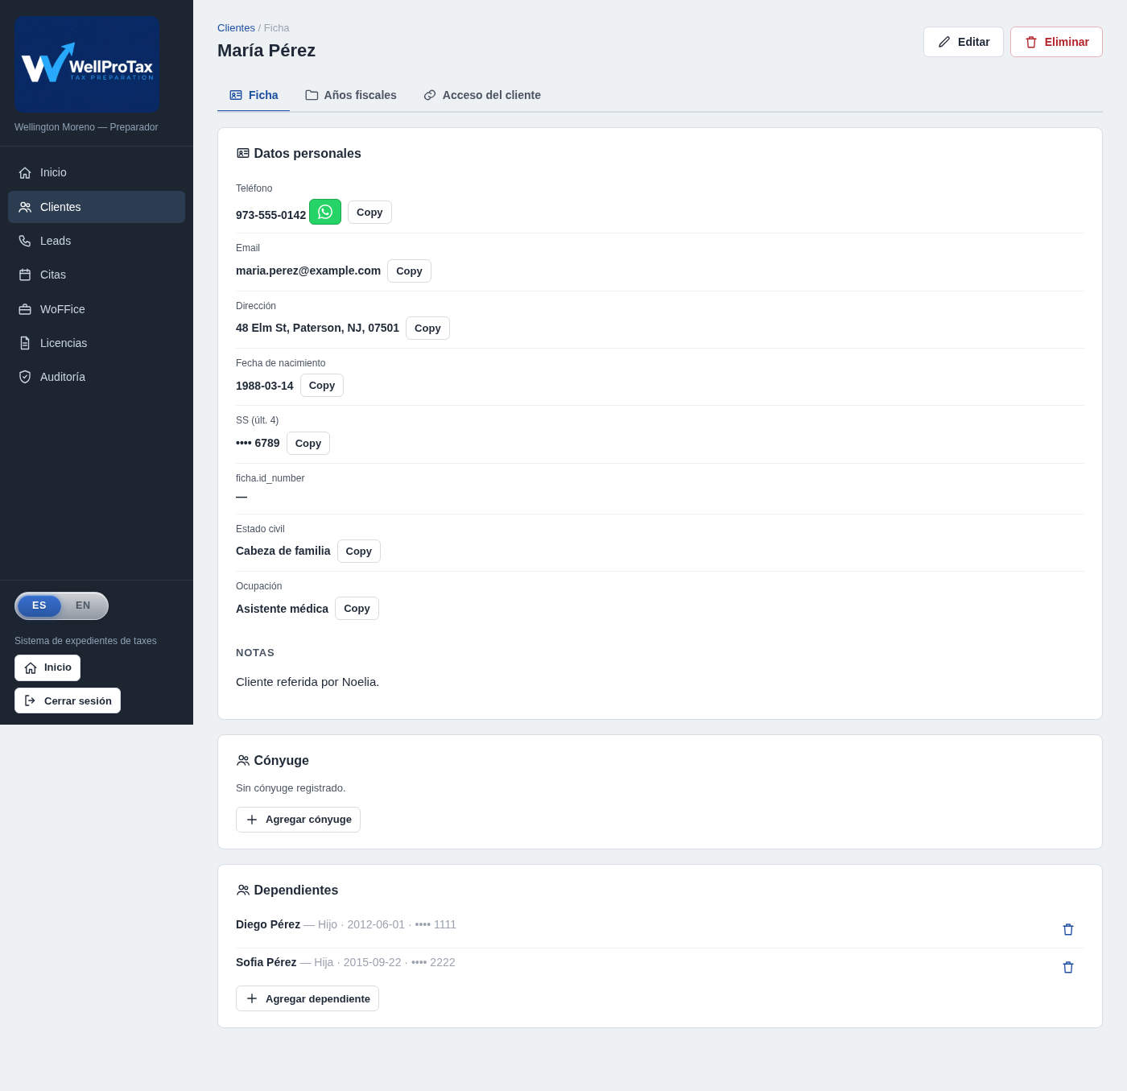Copy the email address

[409, 271]
